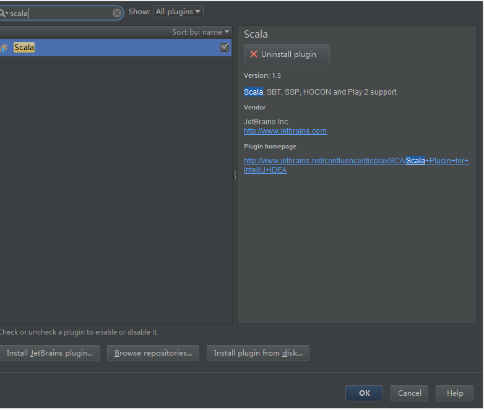
Task: Select the Scala row in plugin list
Action: pos(116,48)
